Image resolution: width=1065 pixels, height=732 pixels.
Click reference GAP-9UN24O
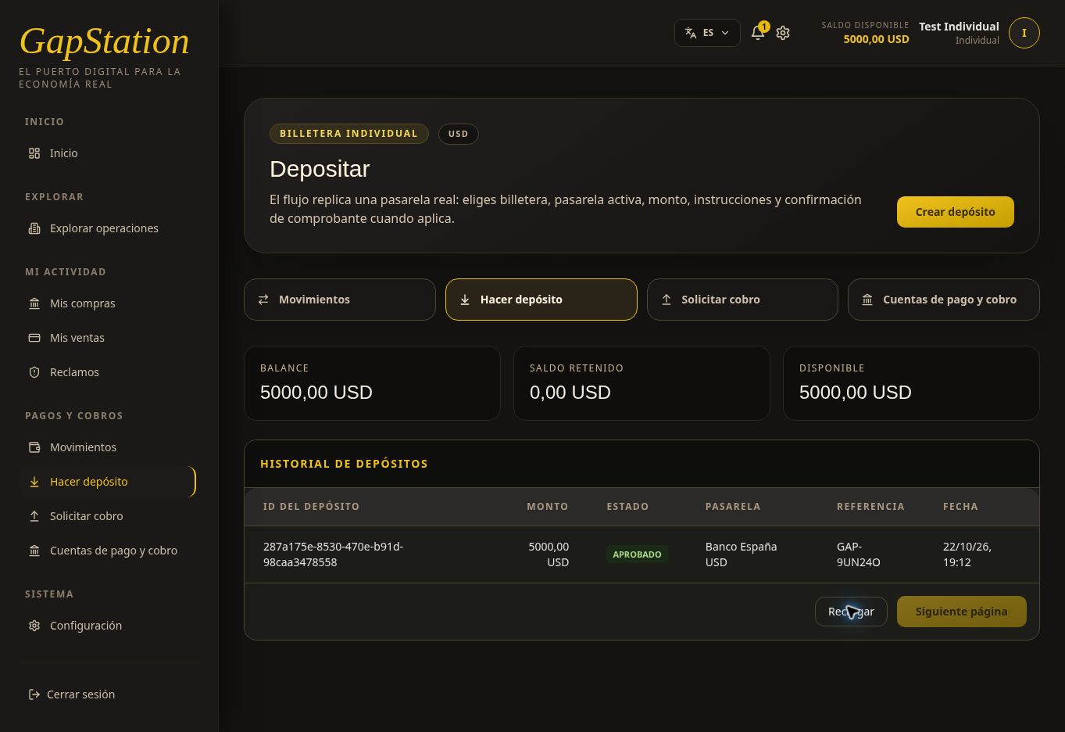858,554
